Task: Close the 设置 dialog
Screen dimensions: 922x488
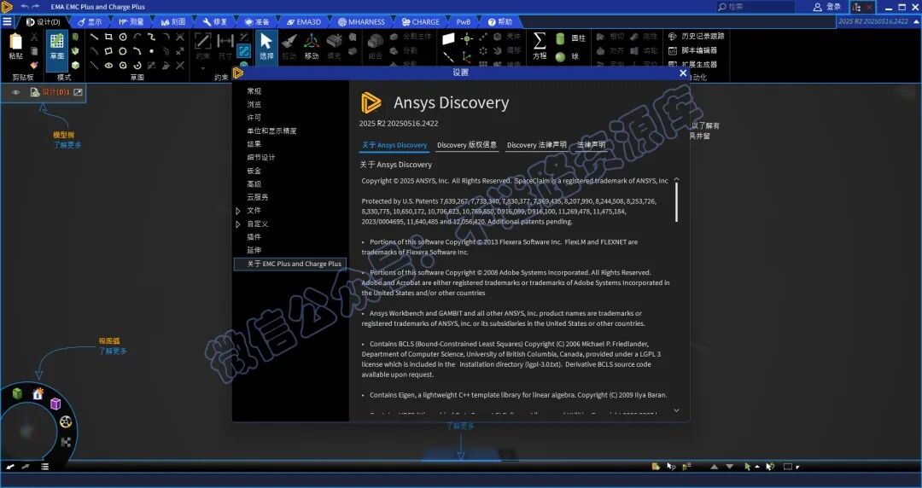Action: pyautogui.click(x=683, y=73)
